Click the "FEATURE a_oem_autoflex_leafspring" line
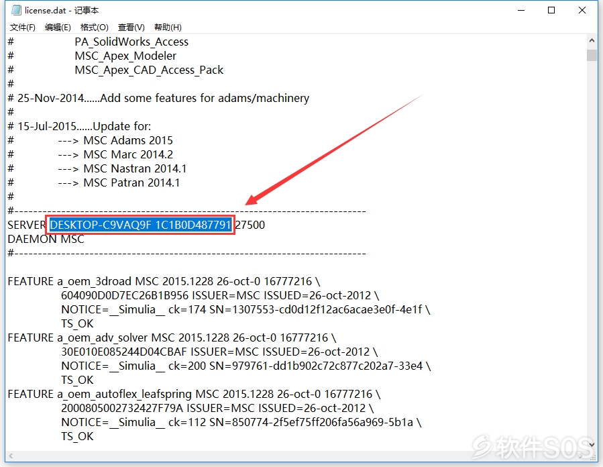 tap(195, 395)
